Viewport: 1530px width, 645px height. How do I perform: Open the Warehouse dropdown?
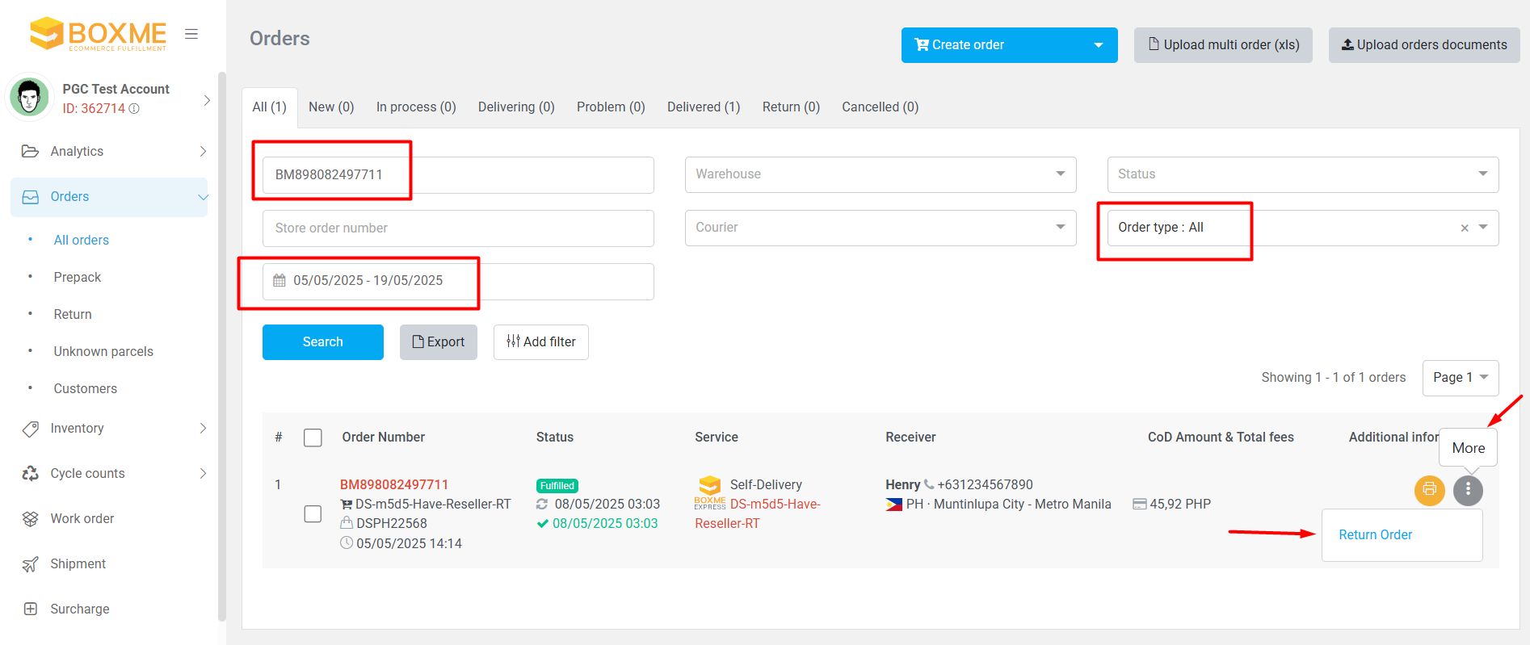pyautogui.click(x=880, y=174)
